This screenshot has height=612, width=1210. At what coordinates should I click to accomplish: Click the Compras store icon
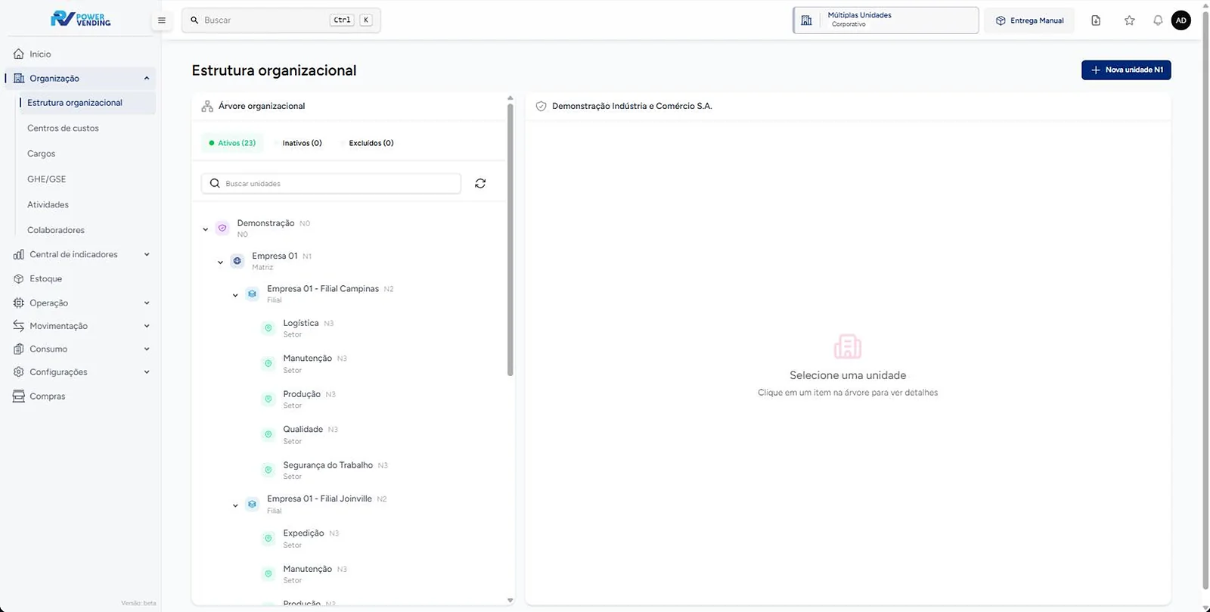click(x=19, y=396)
